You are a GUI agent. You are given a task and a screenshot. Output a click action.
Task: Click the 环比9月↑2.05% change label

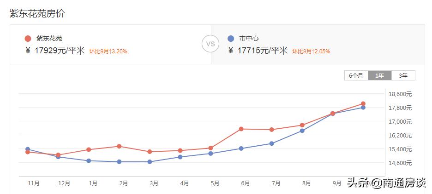[311, 51]
